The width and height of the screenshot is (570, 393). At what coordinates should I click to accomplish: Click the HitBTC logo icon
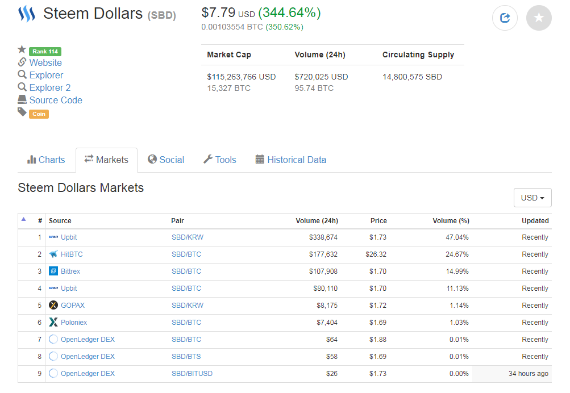pyautogui.click(x=53, y=254)
